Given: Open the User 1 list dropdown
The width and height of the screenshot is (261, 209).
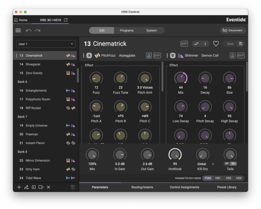Looking at the screenshot, I should pos(46,44).
